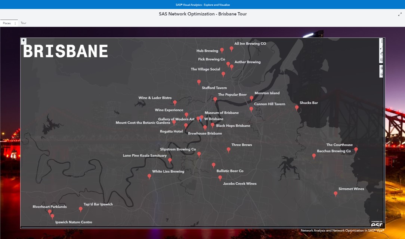Click the map maximize arrow icon
The height and width of the screenshot is (239, 405).
coord(381,48)
